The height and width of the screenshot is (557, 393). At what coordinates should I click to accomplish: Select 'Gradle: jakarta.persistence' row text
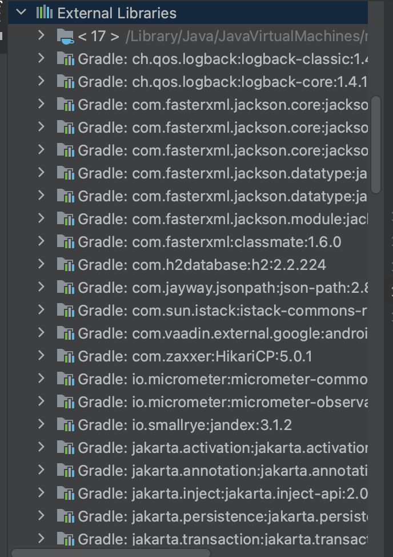click(x=223, y=516)
